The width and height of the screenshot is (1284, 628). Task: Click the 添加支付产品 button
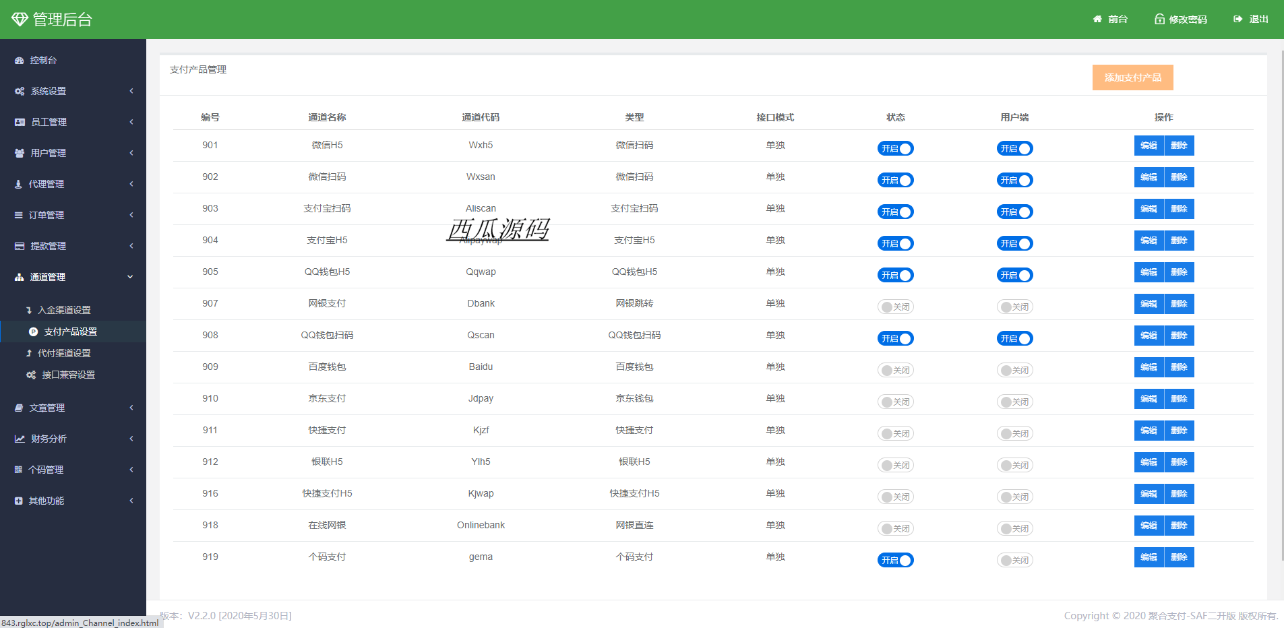click(1132, 77)
